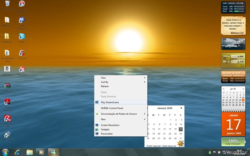Select the folder icon beside the Skype shortcut
250x156 pixels.
point(7,36)
